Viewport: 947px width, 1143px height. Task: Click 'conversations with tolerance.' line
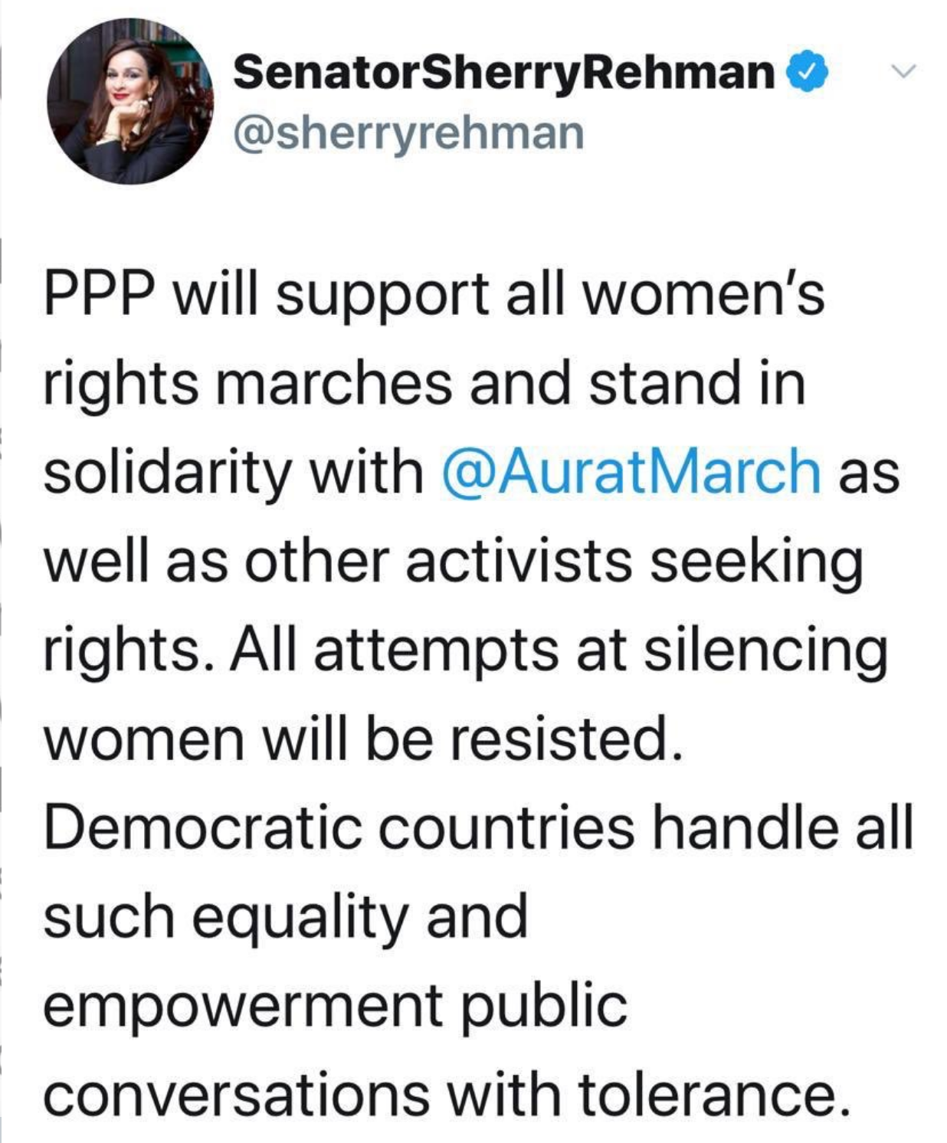447,1094
